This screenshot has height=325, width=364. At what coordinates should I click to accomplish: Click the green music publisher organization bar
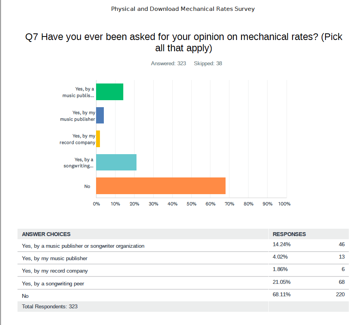110,92
